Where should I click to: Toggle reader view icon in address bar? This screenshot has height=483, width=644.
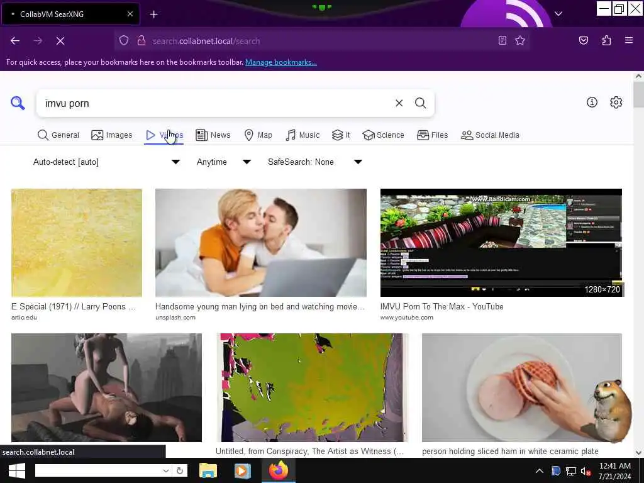click(x=502, y=40)
